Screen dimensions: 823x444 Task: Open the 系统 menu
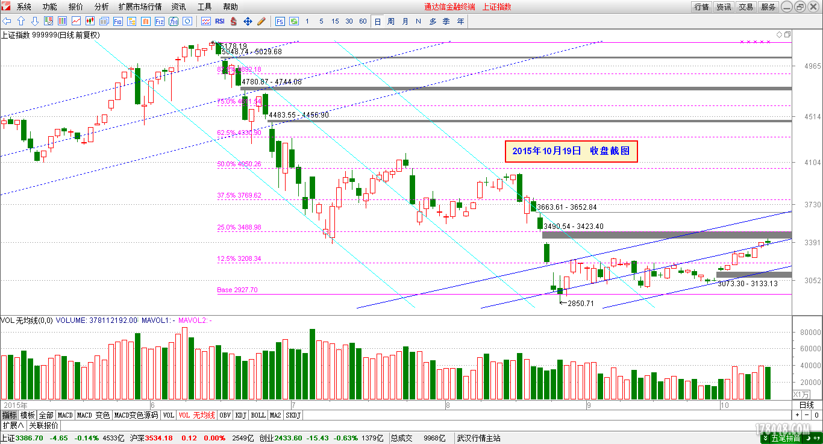[x=24, y=7]
